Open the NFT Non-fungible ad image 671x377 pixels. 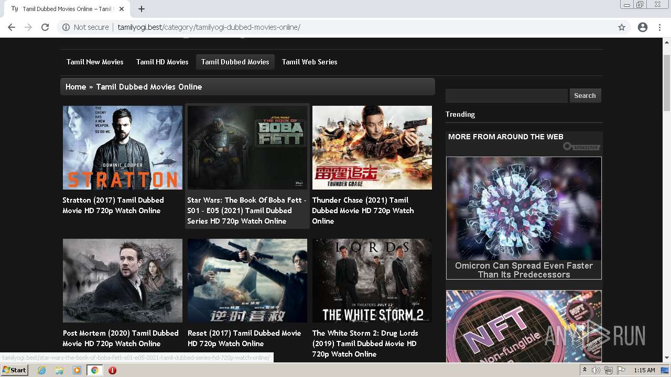524,326
